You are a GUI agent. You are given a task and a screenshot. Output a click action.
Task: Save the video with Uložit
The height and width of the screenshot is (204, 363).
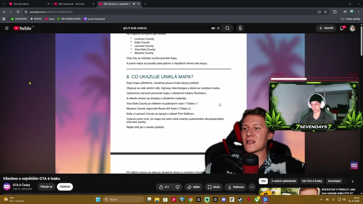(x=214, y=187)
